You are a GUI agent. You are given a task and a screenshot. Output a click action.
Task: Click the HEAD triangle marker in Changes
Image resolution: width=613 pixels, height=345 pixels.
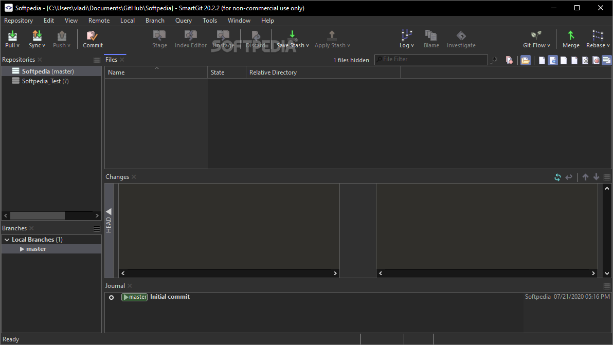(x=109, y=211)
